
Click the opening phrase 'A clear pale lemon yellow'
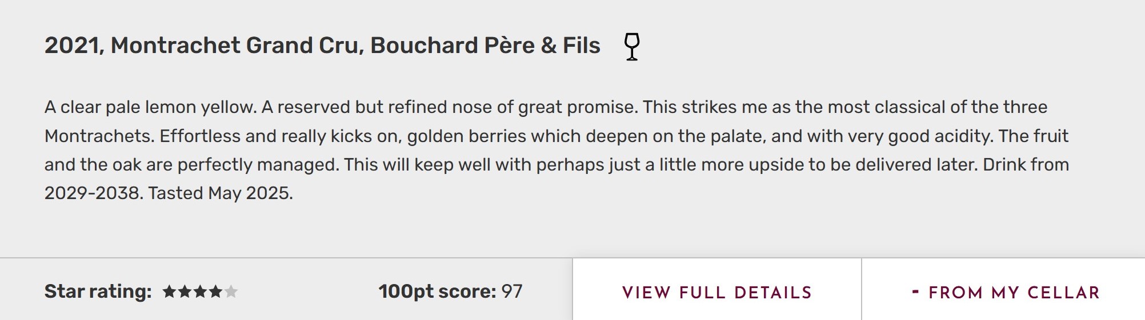150,107
